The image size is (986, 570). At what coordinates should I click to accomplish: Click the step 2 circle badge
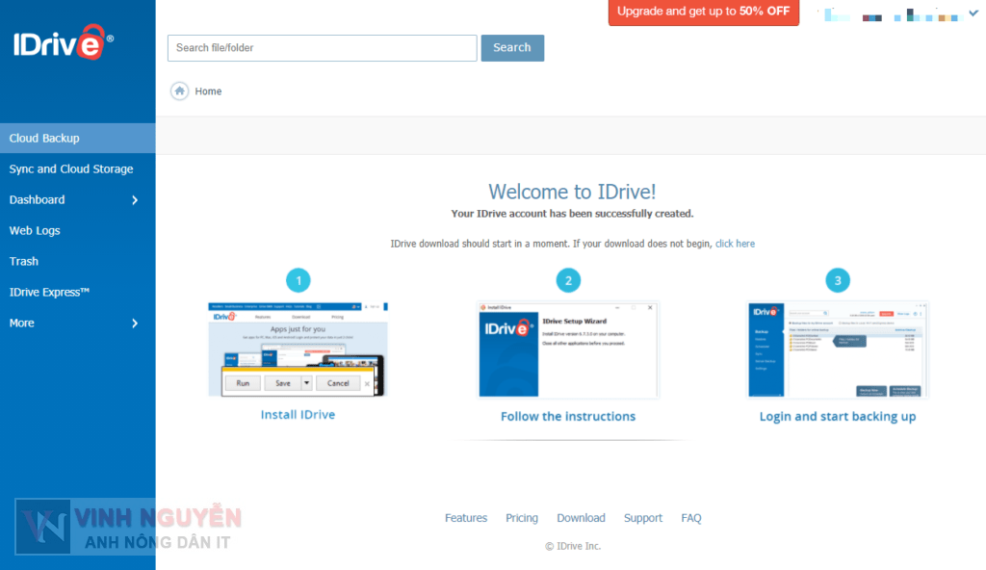[568, 280]
